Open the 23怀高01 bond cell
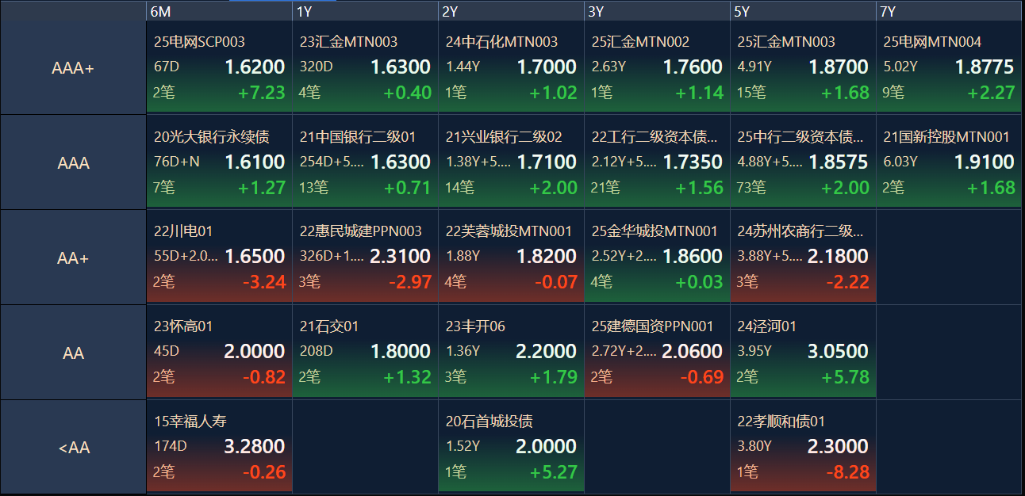 coord(220,352)
